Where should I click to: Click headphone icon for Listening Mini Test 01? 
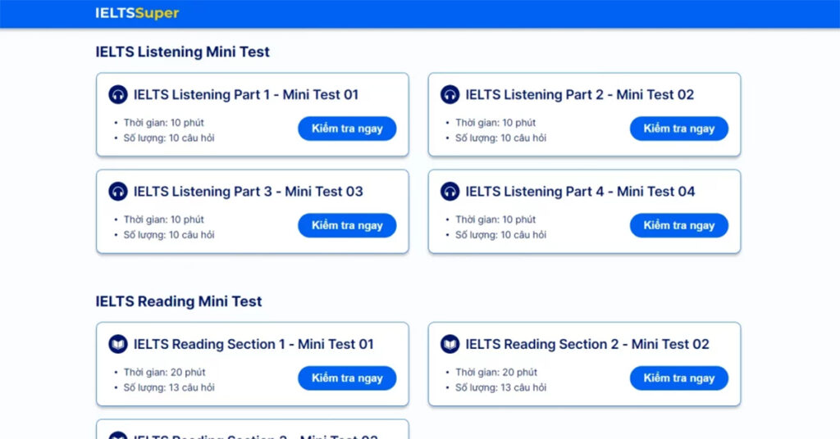[x=118, y=94]
